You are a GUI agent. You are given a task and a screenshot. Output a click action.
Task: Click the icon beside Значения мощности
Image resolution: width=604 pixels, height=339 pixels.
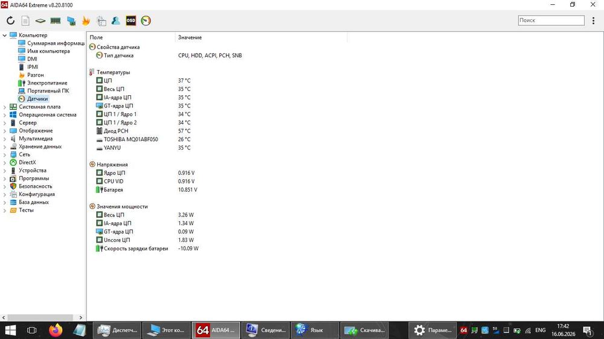click(92, 206)
